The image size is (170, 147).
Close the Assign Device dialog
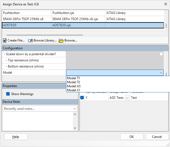[x=165, y=4]
